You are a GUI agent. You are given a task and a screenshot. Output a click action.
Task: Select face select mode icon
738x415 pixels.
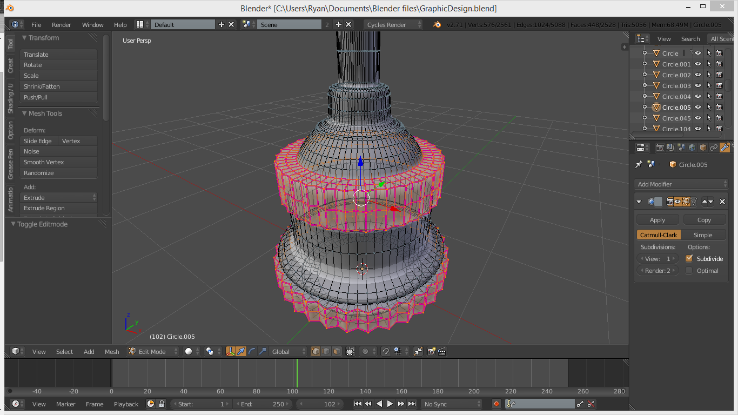coord(337,351)
